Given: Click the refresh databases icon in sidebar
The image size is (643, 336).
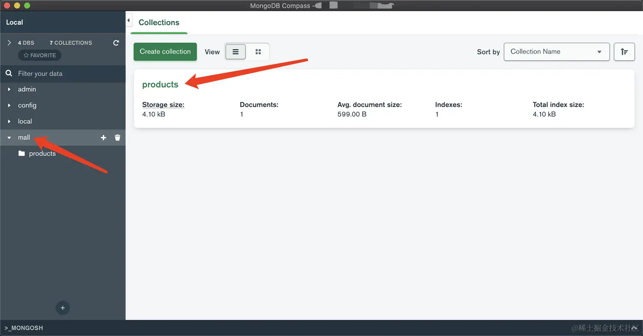Looking at the screenshot, I should [116, 43].
